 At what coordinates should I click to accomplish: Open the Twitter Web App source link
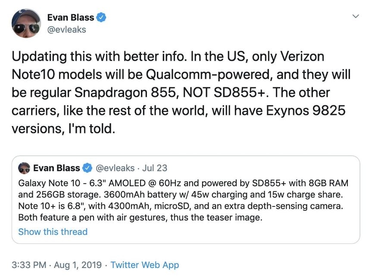point(145,265)
